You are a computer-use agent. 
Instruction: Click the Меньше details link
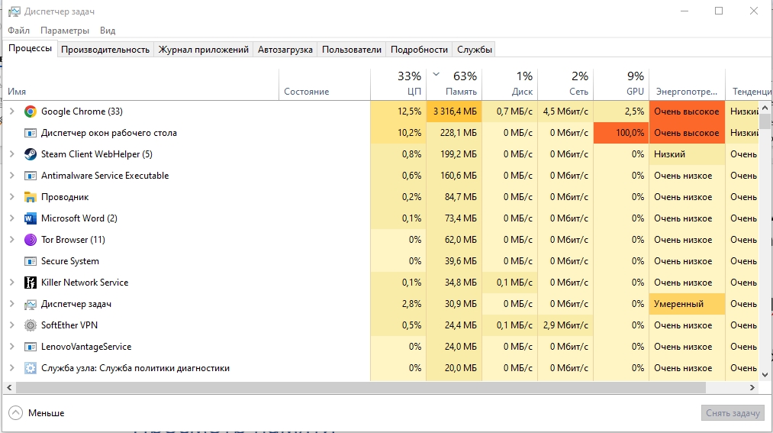(46, 413)
